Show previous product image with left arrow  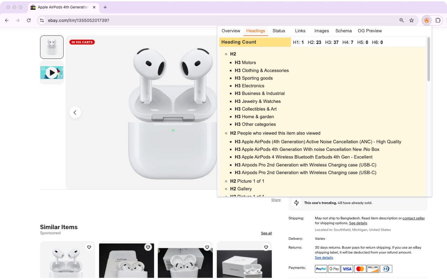click(75, 112)
